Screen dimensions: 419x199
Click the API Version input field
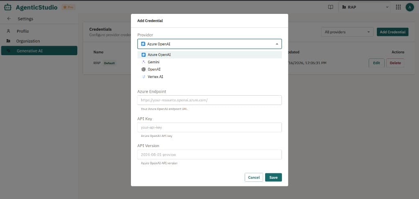(x=209, y=154)
